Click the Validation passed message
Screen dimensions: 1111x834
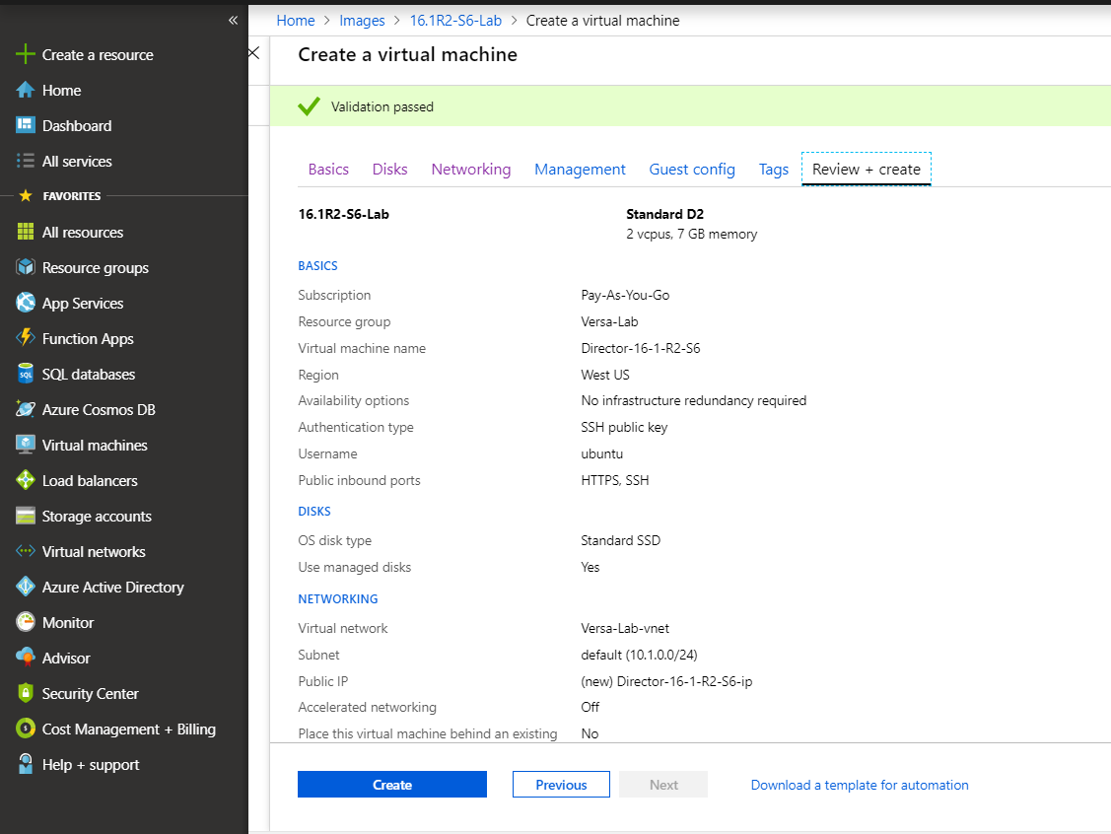382,107
